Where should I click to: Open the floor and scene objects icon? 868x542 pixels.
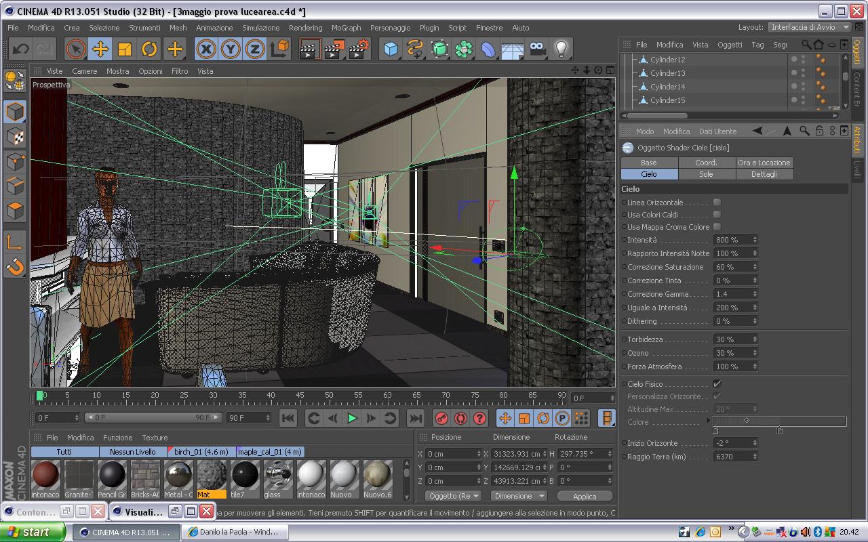point(513,49)
